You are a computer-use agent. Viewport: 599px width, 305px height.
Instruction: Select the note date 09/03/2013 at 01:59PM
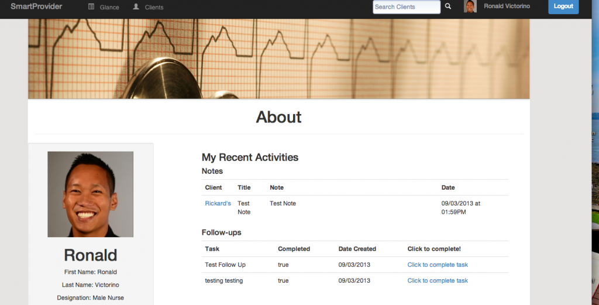point(461,208)
